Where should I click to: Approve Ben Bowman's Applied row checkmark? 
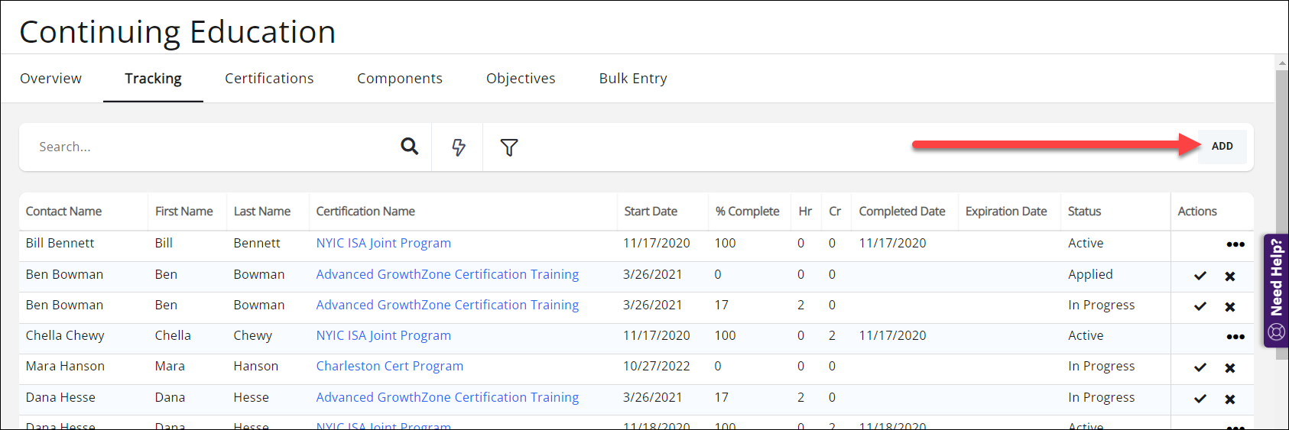tap(1200, 276)
